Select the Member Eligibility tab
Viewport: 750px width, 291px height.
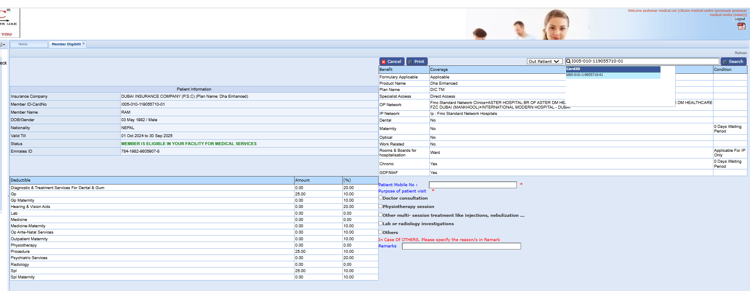click(x=66, y=44)
